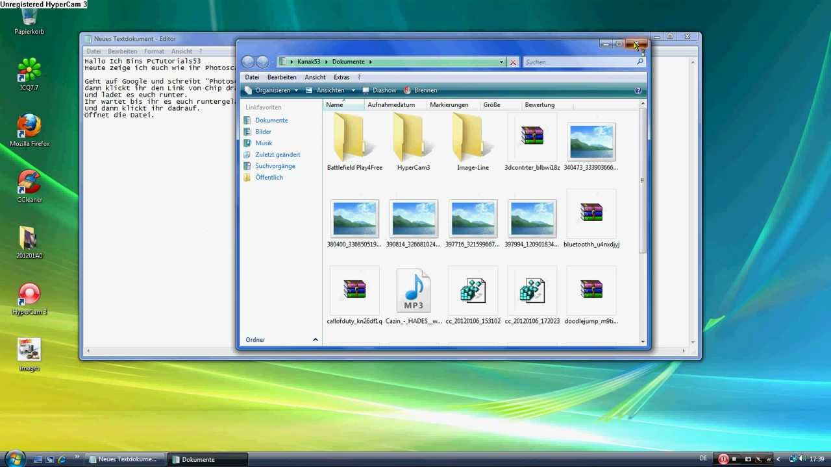Select doodlejump archive file
This screenshot has width=831, height=467.
click(591, 296)
